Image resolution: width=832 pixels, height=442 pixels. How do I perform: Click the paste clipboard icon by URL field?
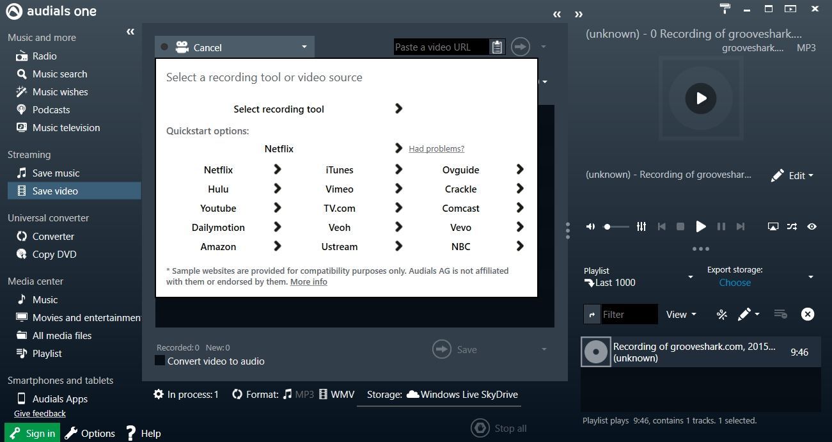click(x=497, y=47)
